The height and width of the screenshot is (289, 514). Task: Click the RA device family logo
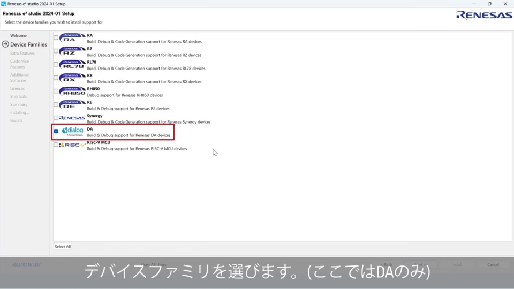72,38
